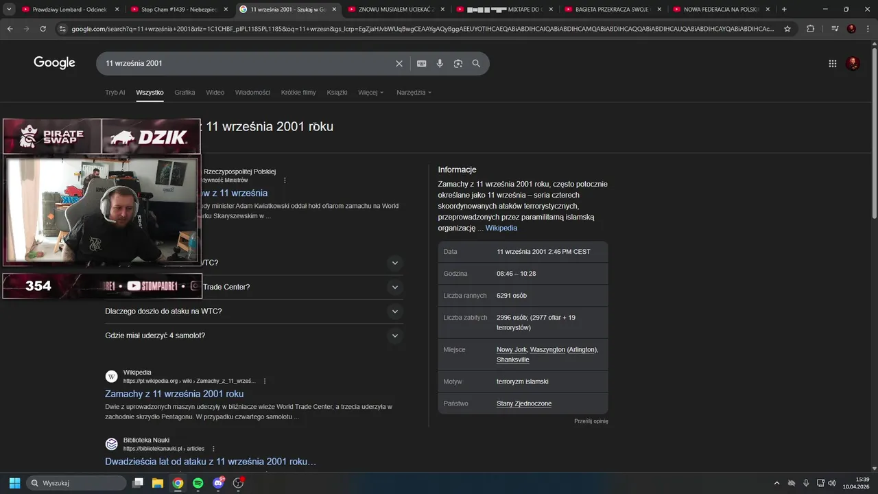Submit search with magnifier icon

pyautogui.click(x=476, y=63)
